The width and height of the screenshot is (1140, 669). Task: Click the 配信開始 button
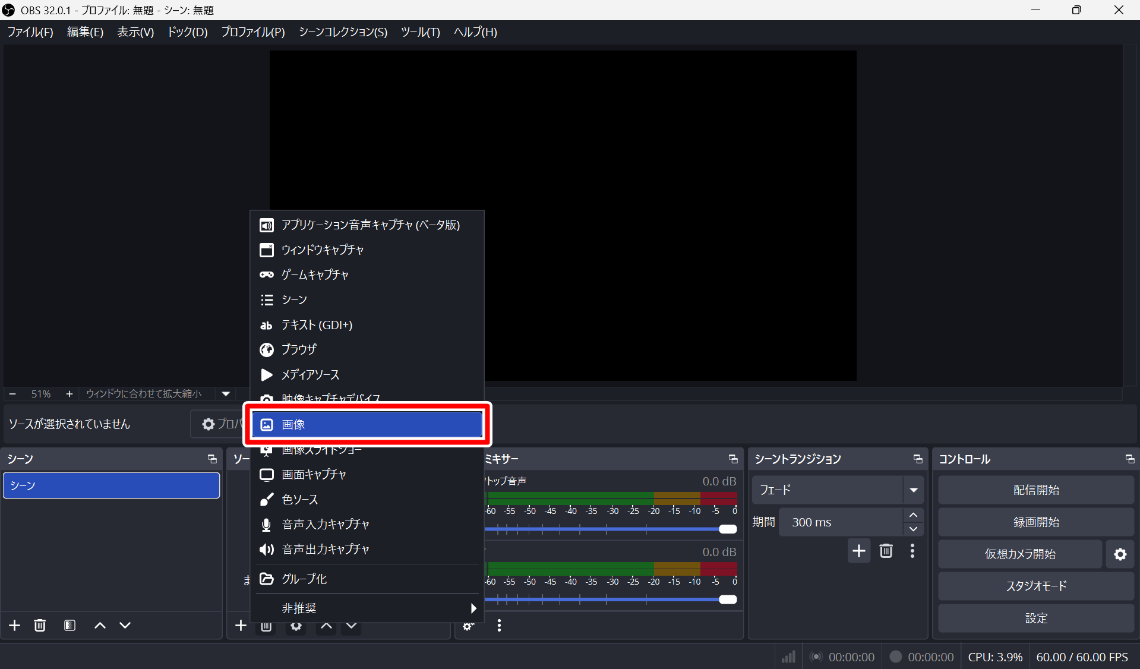pos(1035,490)
